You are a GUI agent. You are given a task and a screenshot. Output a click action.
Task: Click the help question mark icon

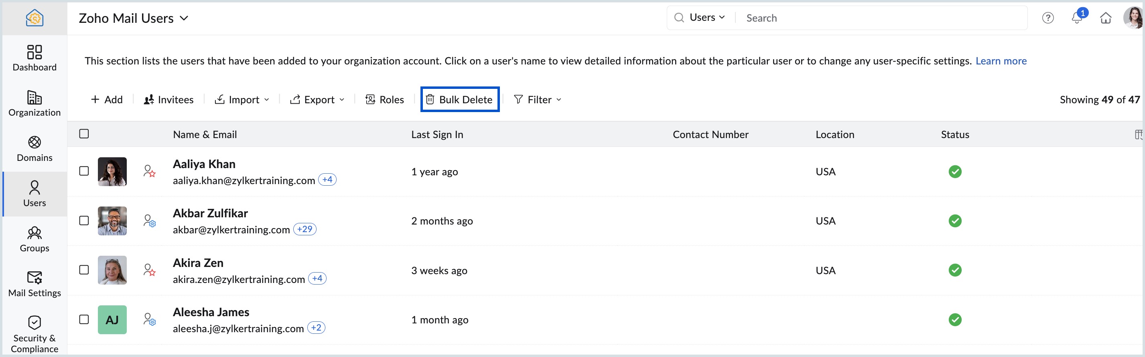1048,18
